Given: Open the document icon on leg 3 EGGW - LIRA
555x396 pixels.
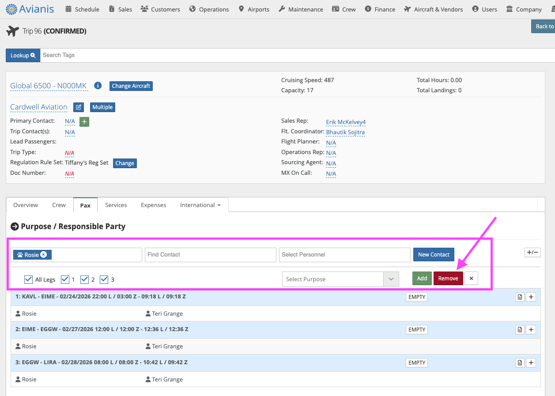Looking at the screenshot, I should pos(520,363).
